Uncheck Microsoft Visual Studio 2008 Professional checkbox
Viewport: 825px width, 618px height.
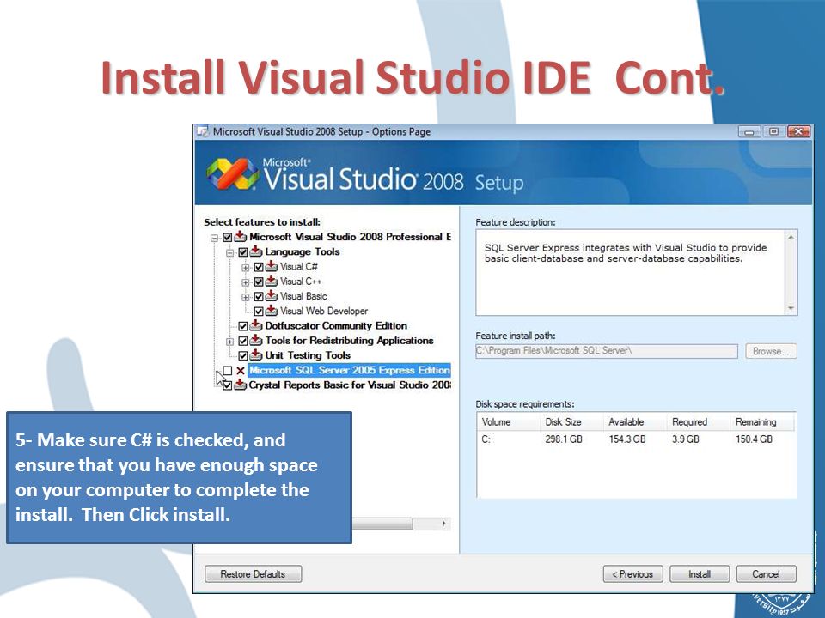pyautogui.click(x=227, y=238)
